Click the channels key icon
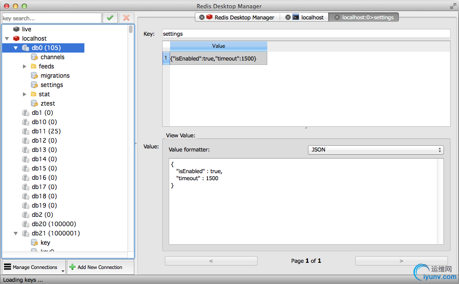459x284 pixels. [34, 57]
